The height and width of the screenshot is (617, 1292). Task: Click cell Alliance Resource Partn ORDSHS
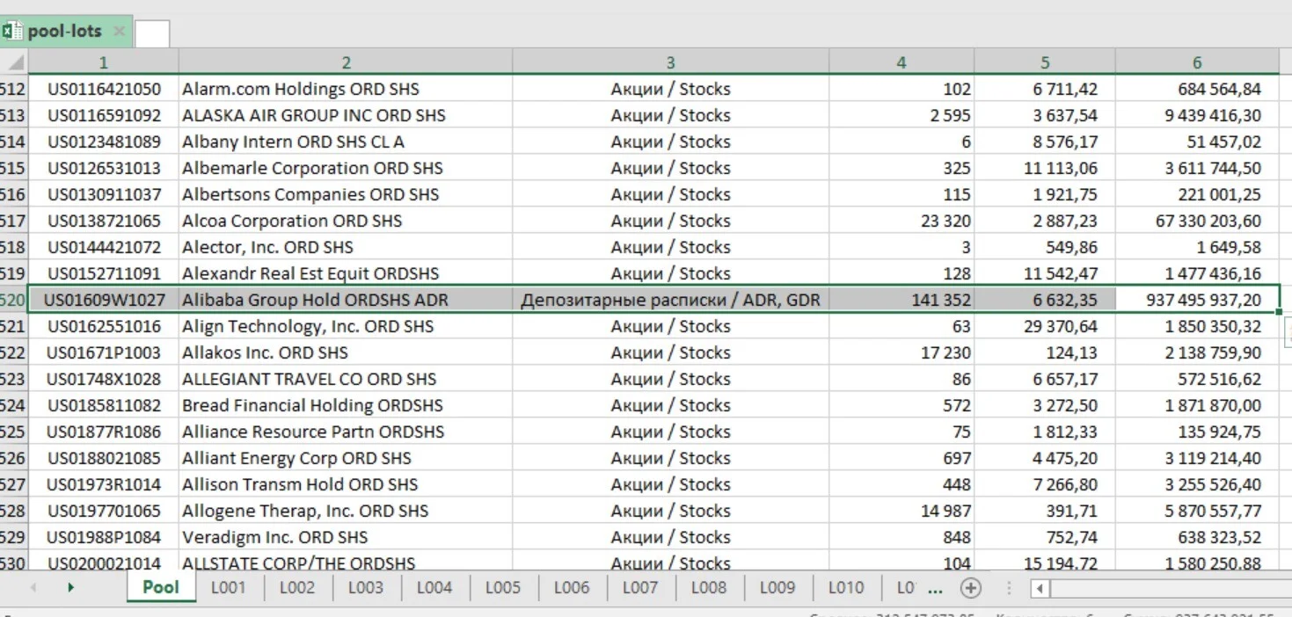[x=346, y=432]
